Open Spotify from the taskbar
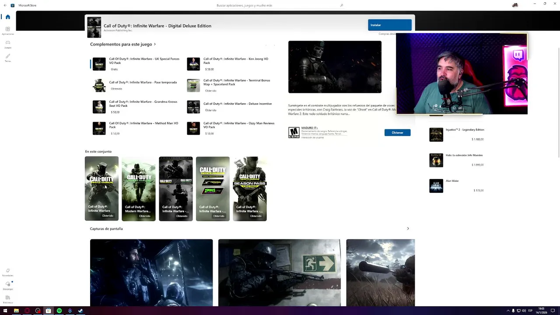Image resolution: width=560 pixels, height=315 pixels. coord(59,311)
